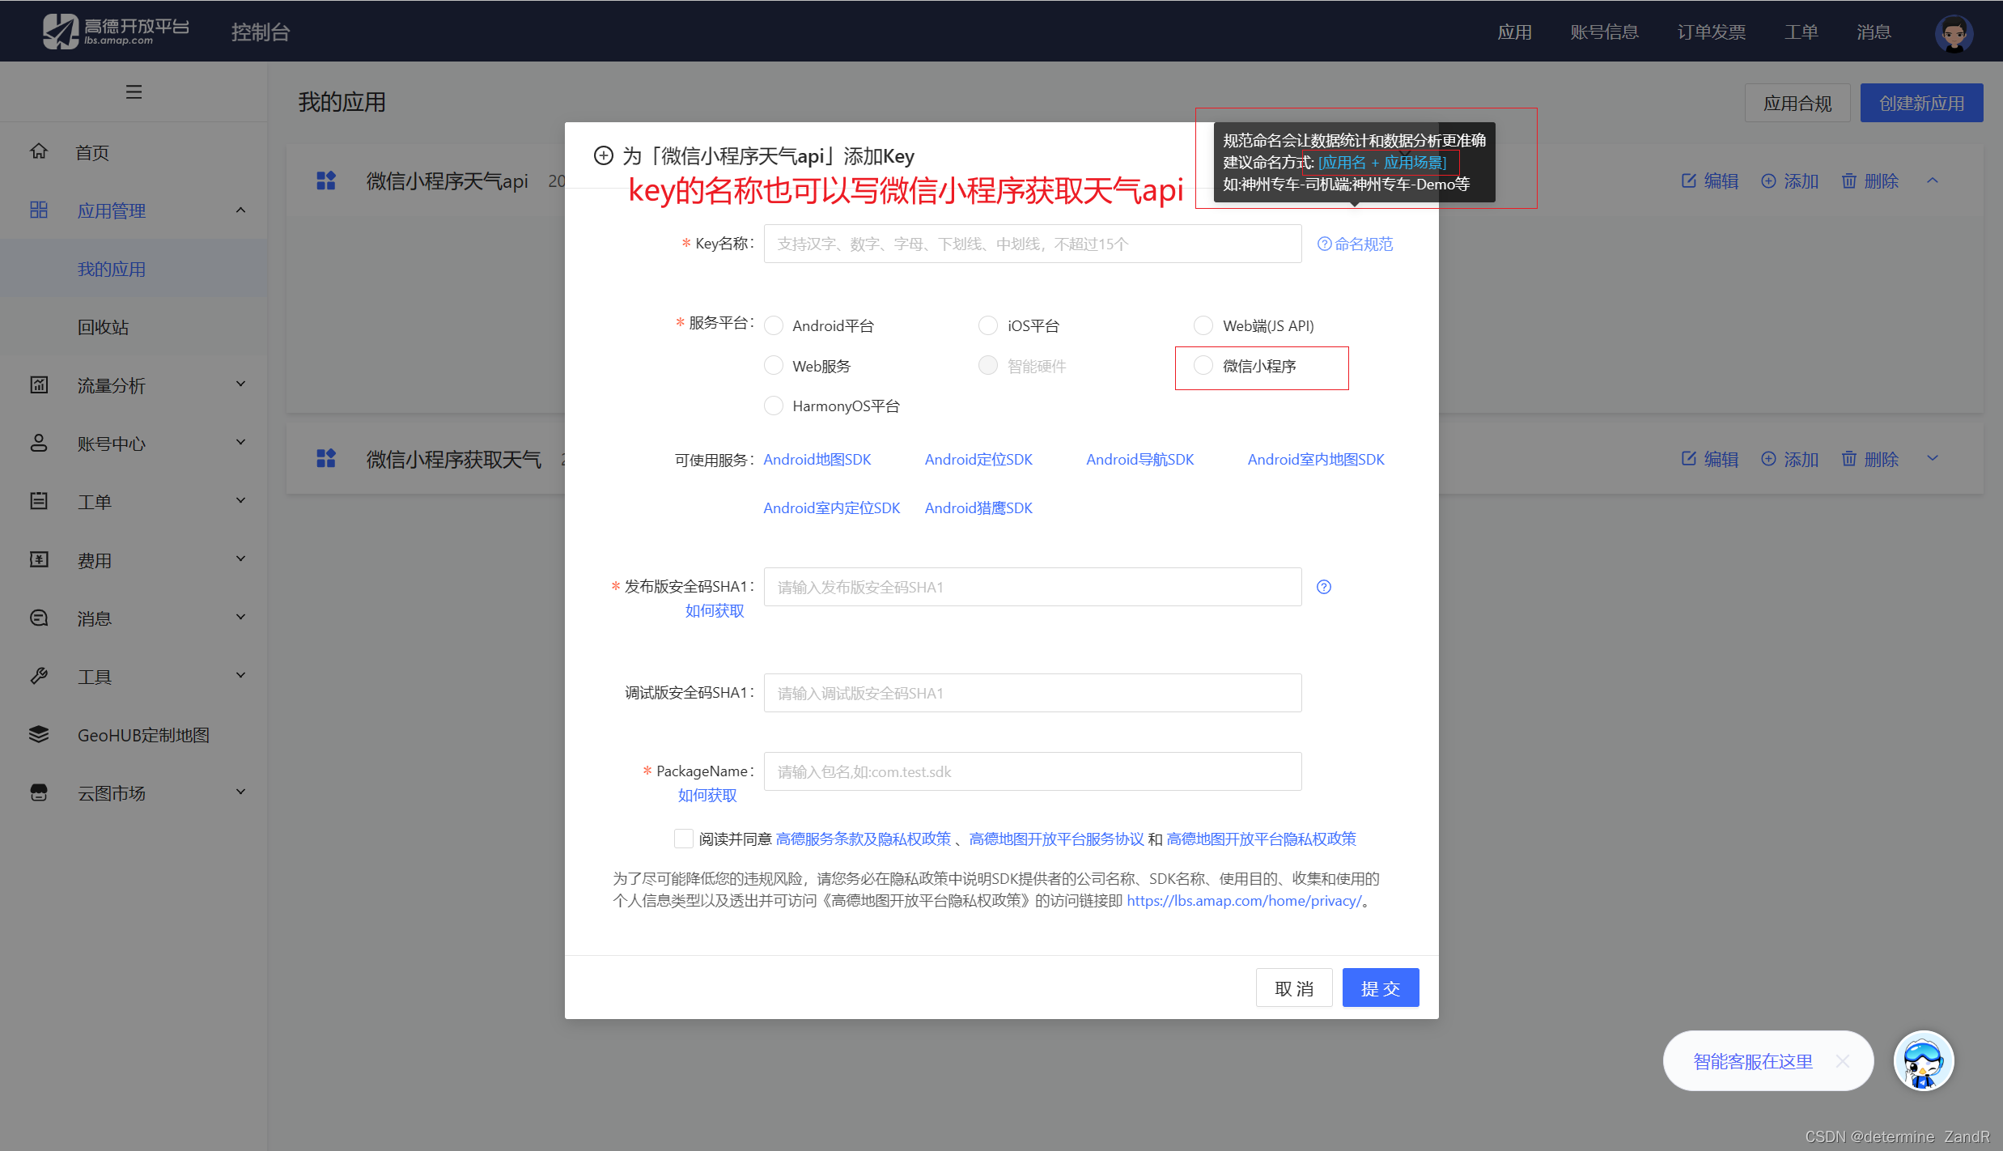Expand the 费用 sidebar section
The image size is (2003, 1151).
tap(240, 559)
